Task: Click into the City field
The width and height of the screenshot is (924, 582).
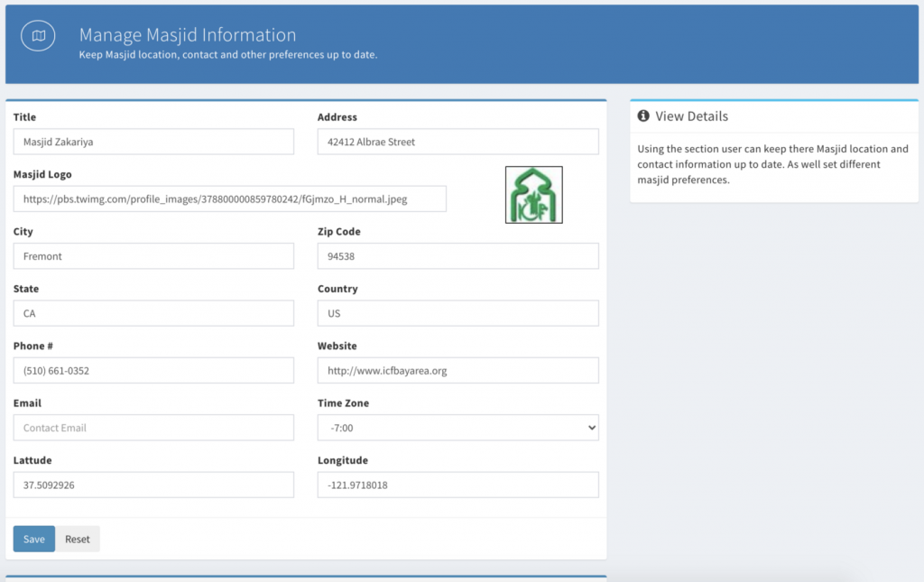Action: [x=153, y=256]
